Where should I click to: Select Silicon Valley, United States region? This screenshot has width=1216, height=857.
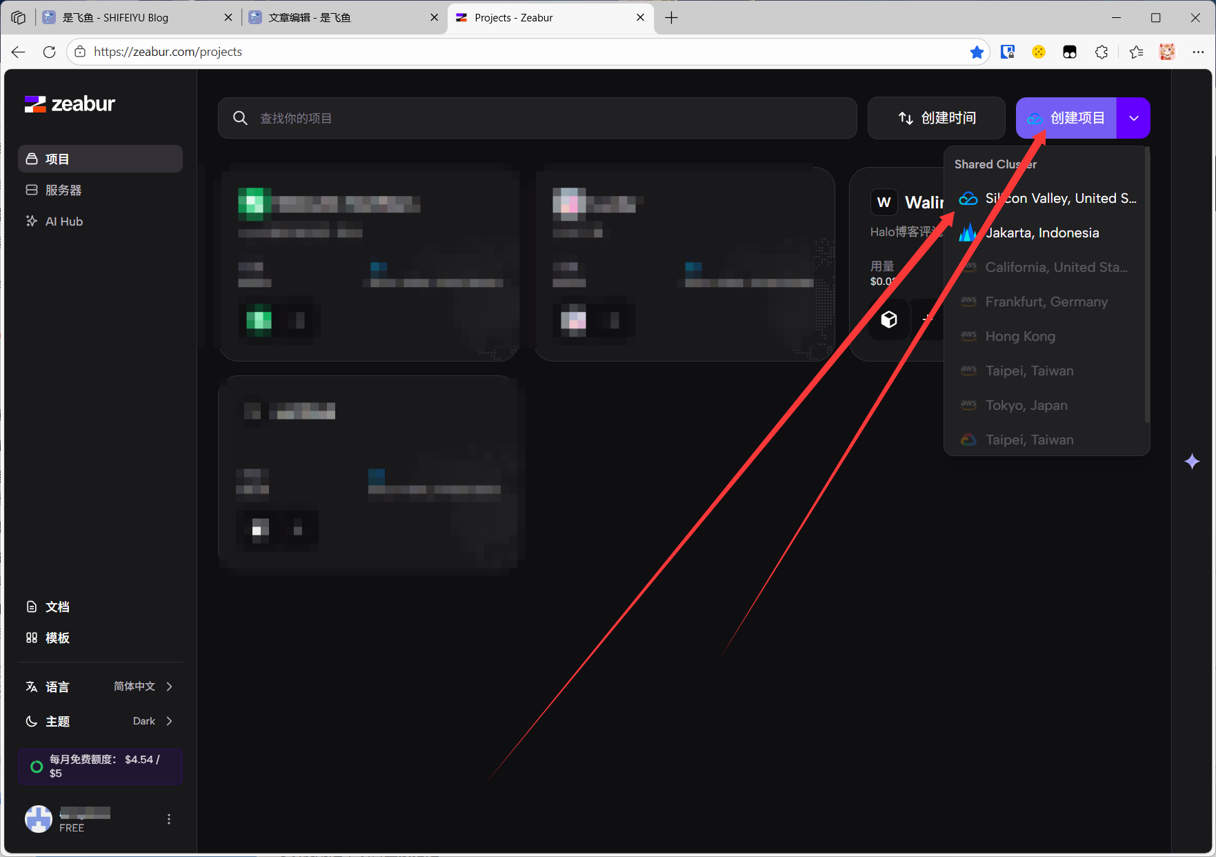click(x=1047, y=199)
